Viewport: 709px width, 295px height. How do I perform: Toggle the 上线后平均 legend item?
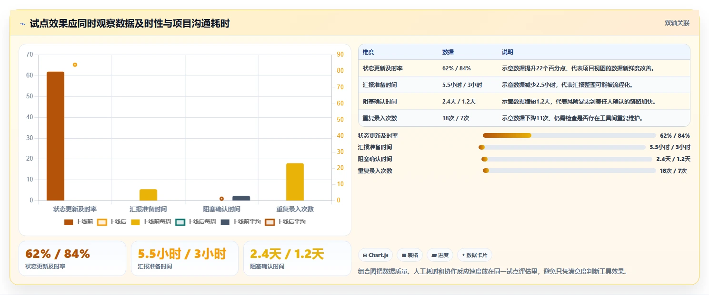285,222
